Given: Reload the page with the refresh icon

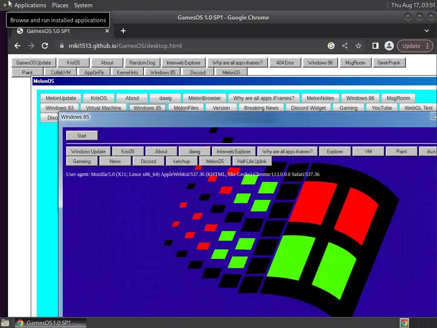Looking at the screenshot, I should [x=45, y=46].
